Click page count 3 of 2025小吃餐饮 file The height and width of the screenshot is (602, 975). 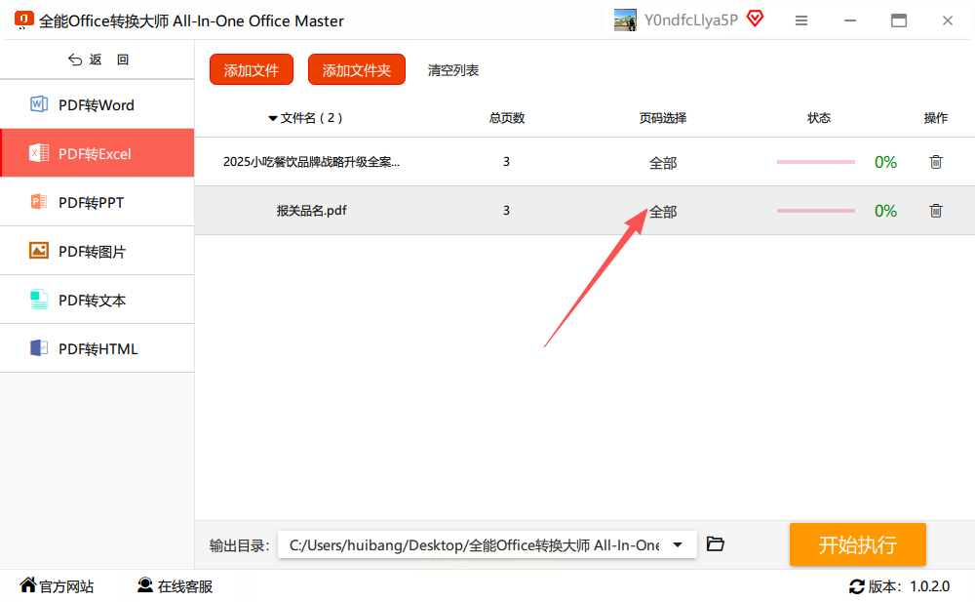pos(506,162)
